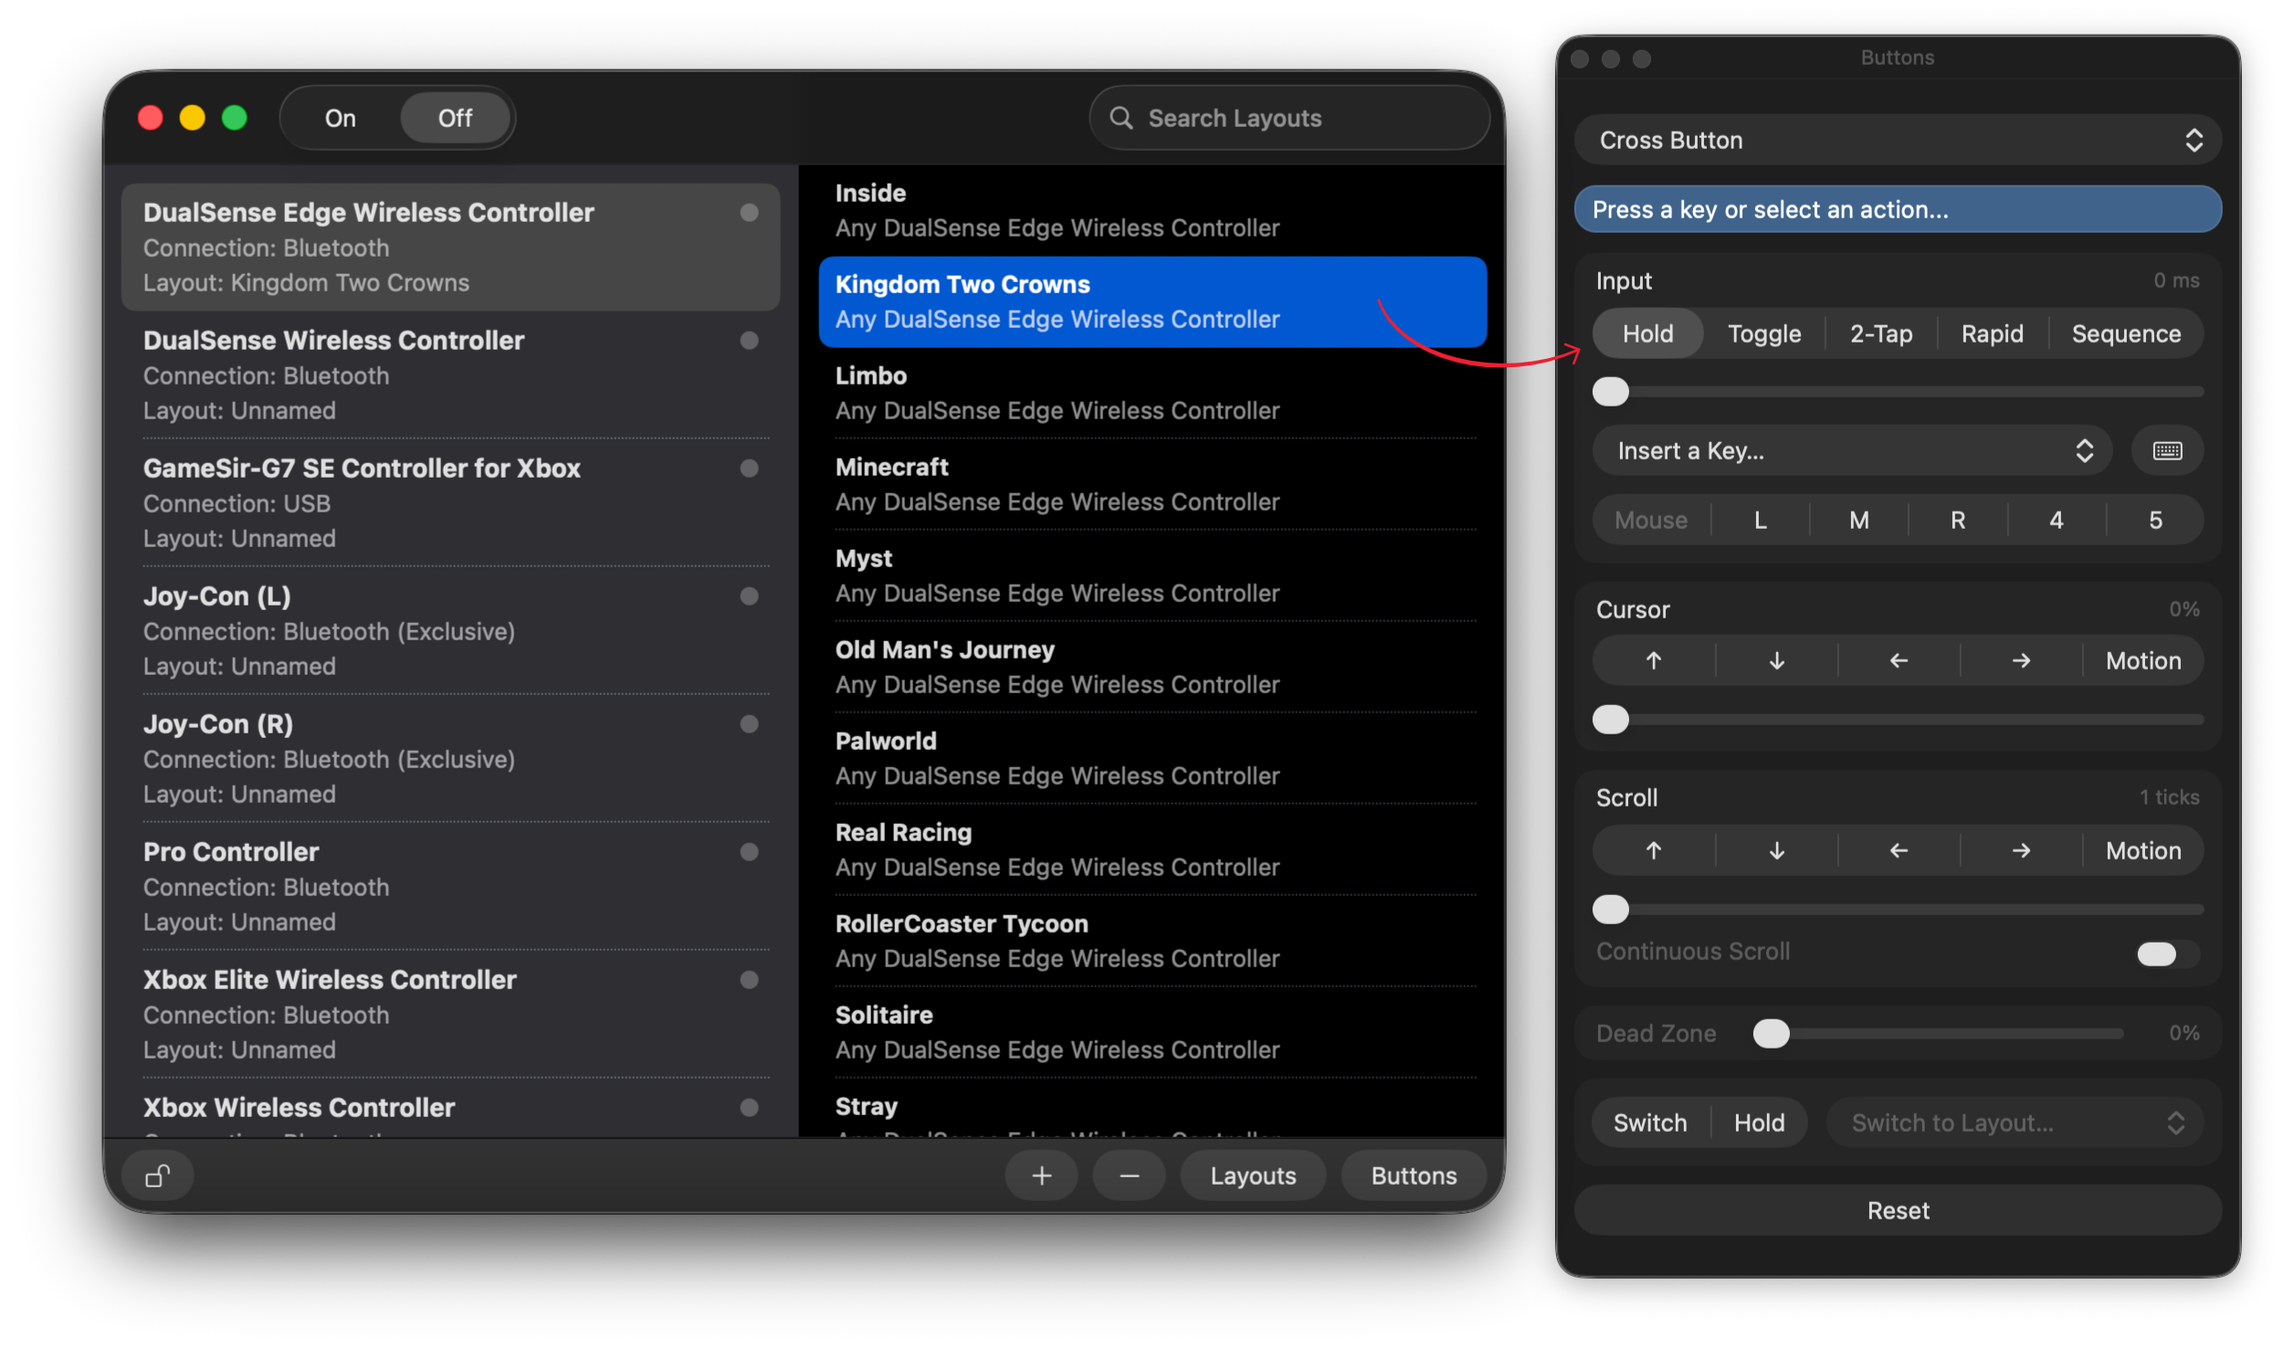
Task: Select the Inside layout
Action: 1152,211
